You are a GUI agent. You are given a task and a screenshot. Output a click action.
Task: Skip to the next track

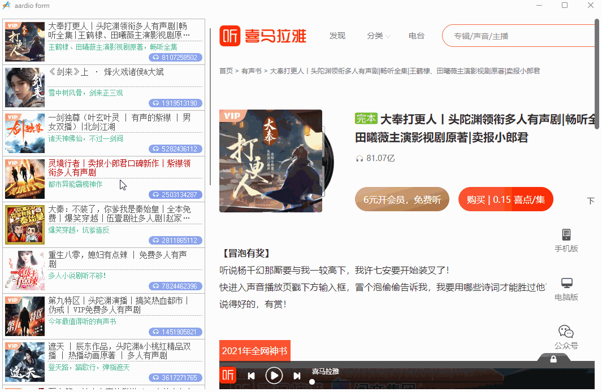pyautogui.click(x=297, y=376)
